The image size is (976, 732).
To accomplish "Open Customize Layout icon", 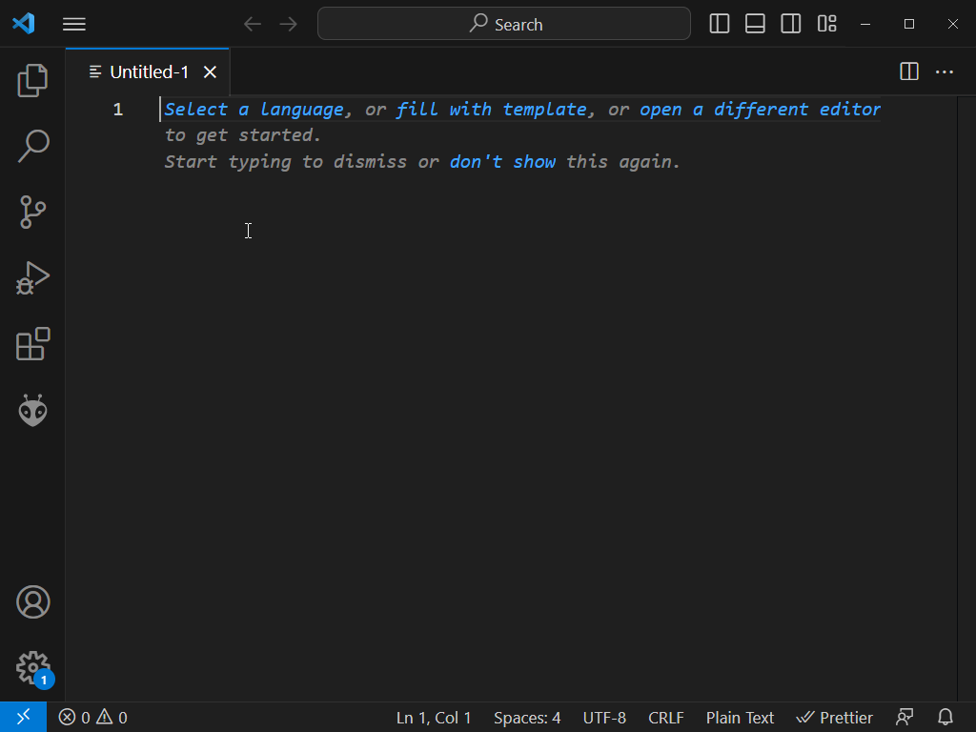I will click(x=826, y=24).
